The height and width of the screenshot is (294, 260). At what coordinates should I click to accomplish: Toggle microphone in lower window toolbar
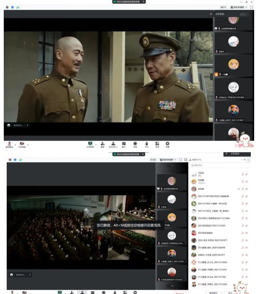coord(12,292)
